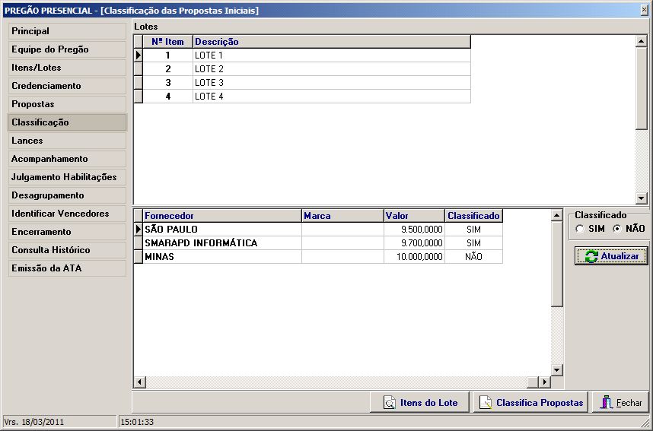Go to Acompanhamento
Screen dimensions: 653x431
tap(67, 159)
